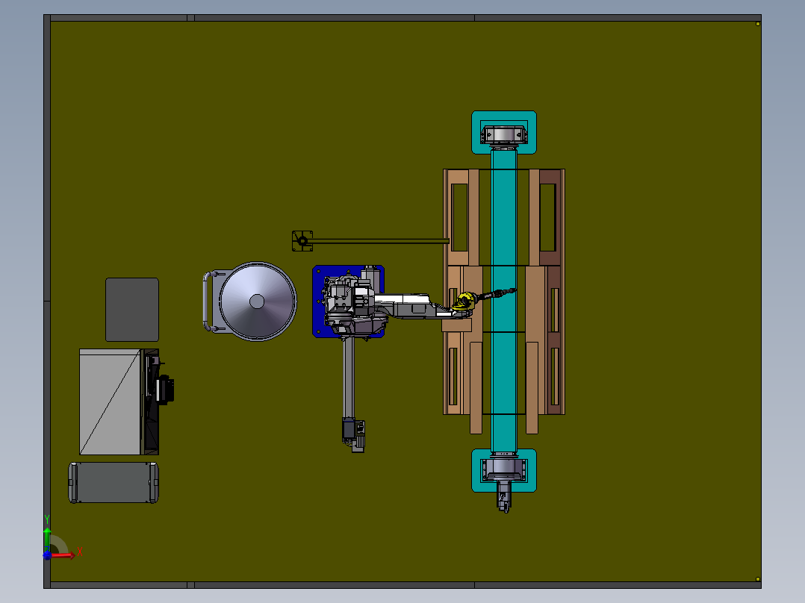The height and width of the screenshot is (603, 805).
Task: Select the long teal central beam
Action: click(x=504, y=301)
